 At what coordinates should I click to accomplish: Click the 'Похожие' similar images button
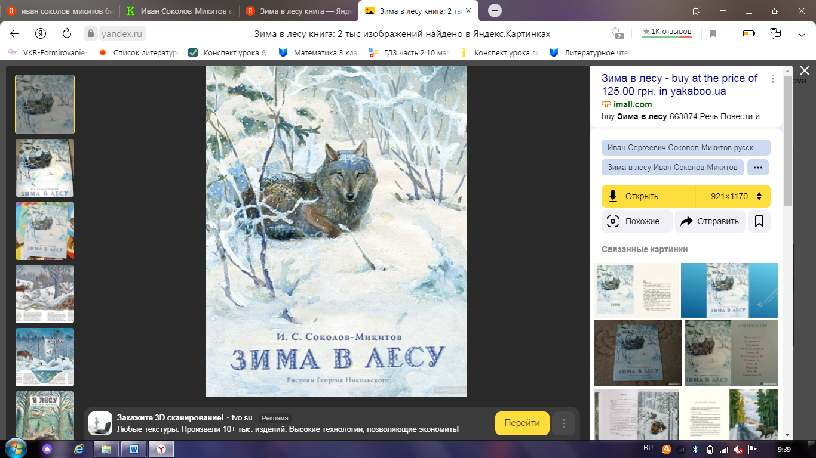tap(637, 221)
